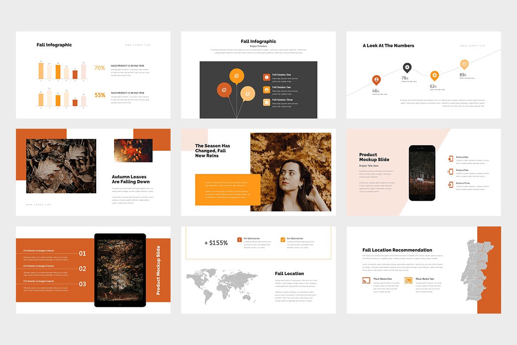Select the Fall Session Three arrow icon
Screen dimensions: 517x345
pyautogui.click(x=267, y=102)
